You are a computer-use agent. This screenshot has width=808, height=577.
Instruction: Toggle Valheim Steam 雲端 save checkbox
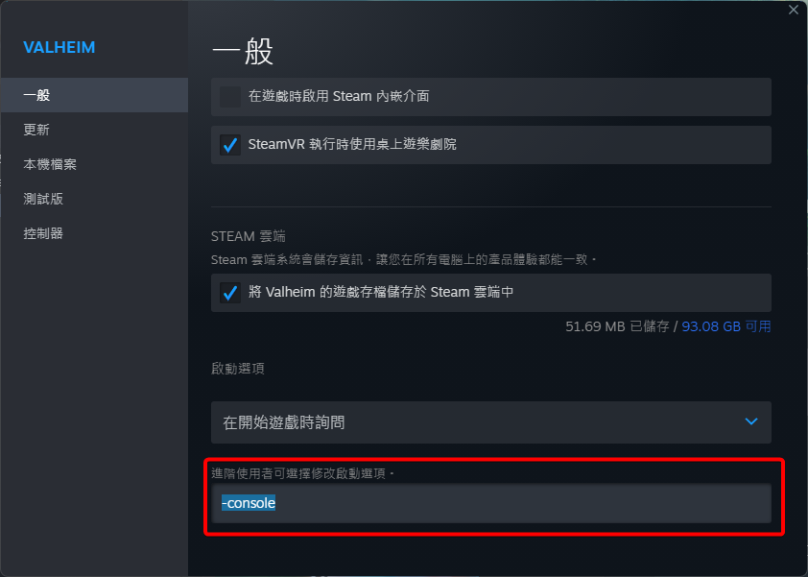click(x=229, y=293)
